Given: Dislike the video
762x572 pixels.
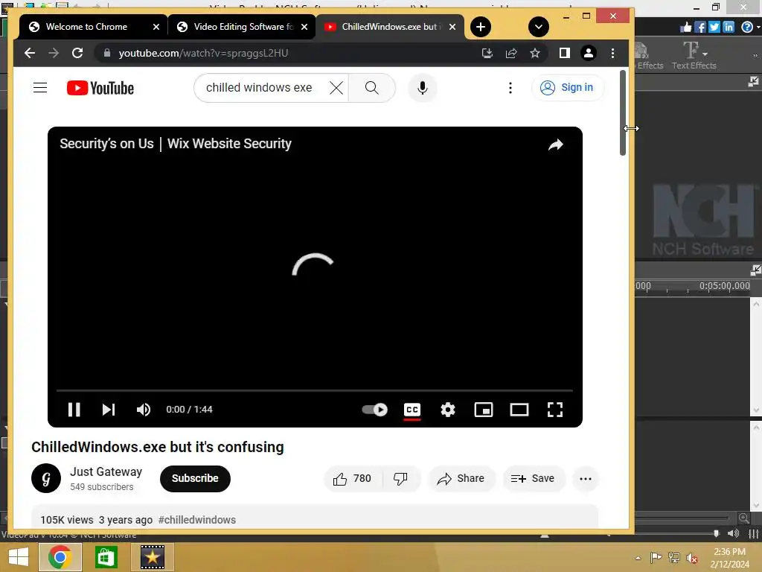Looking at the screenshot, I should click(400, 479).
